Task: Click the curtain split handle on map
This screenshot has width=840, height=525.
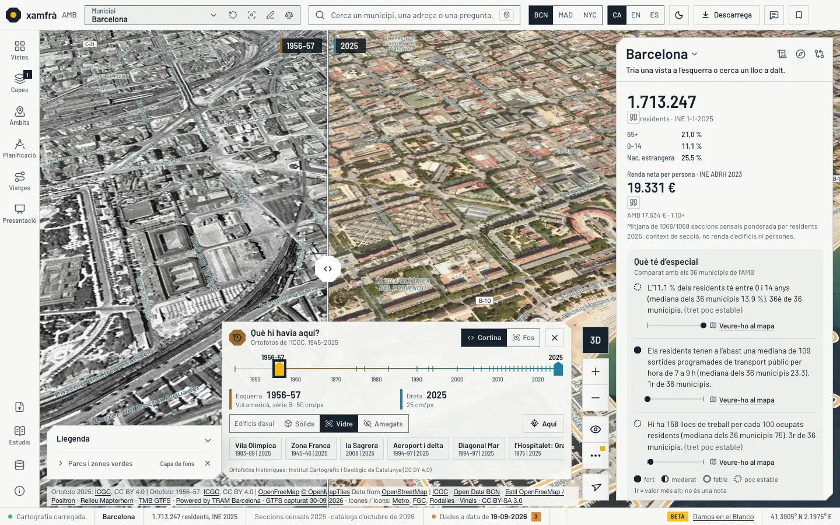Action: coord(328,269)
